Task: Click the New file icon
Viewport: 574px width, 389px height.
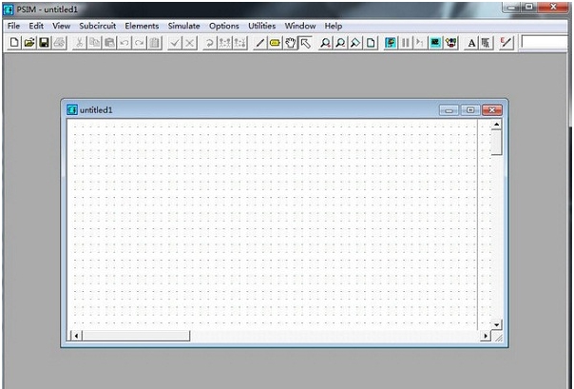Action: [14, 43]
